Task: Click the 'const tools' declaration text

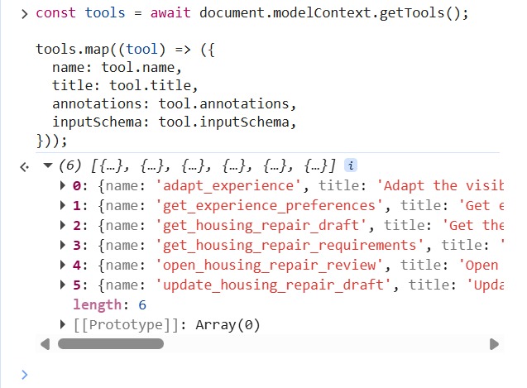Action: coord(80,13)
